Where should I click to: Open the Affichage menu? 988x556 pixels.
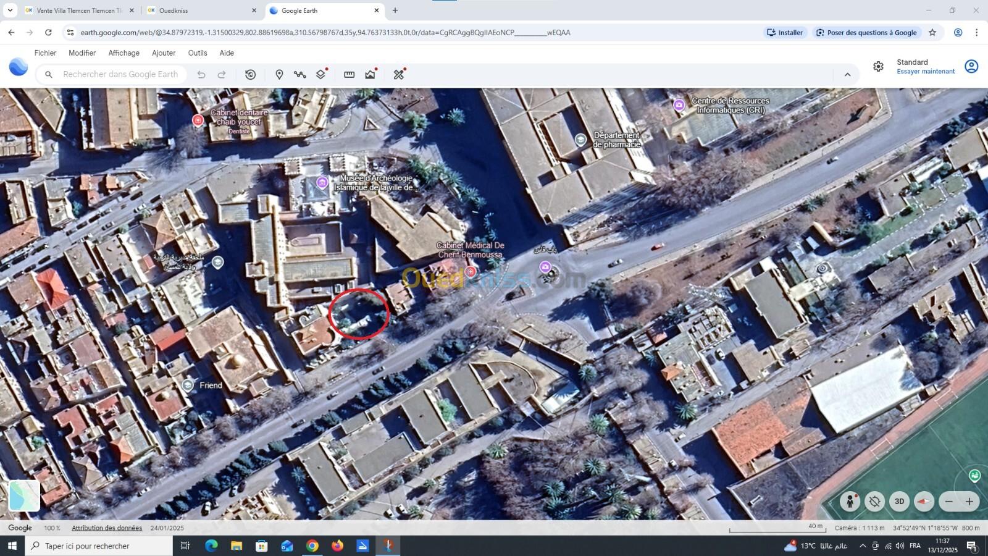[124, 53]
